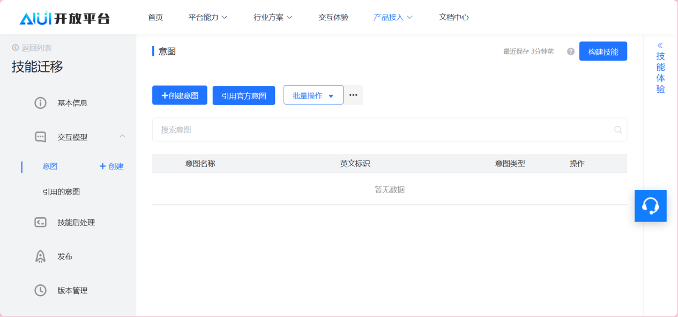This screenshot has height=317, width=678.
Task: Expand the industry solutions (行业方案) menu
Action: 273,17
